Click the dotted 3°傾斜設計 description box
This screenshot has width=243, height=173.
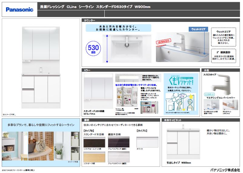224,56
